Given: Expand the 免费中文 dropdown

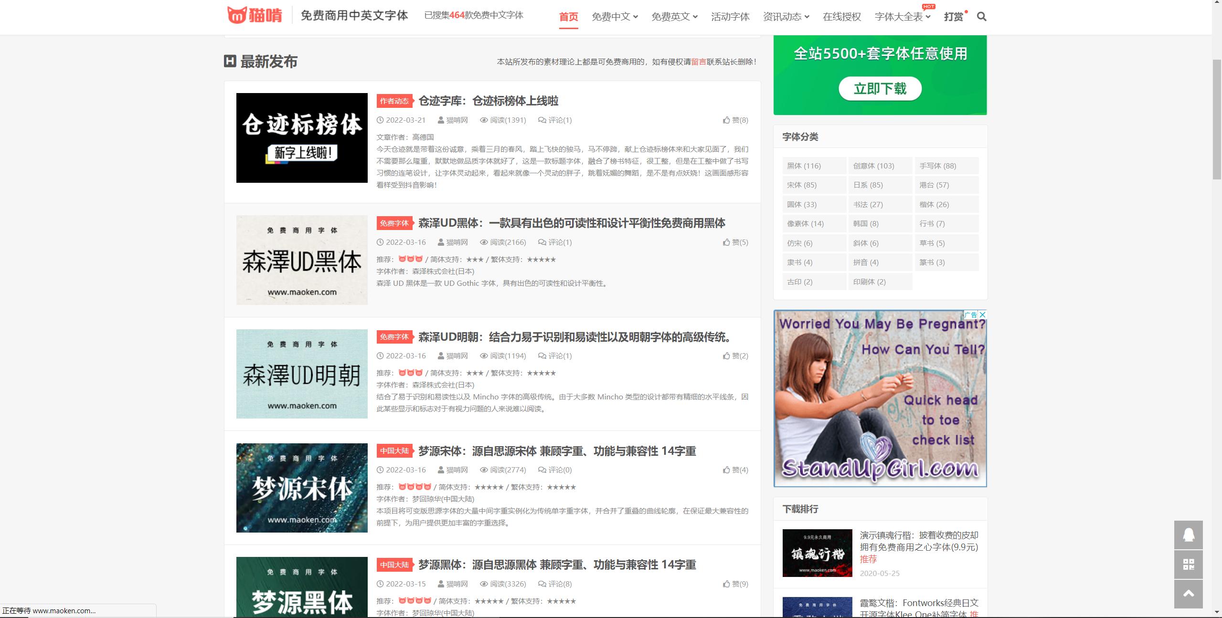Looking at the screenshot, I should click(x=614, y=17).
